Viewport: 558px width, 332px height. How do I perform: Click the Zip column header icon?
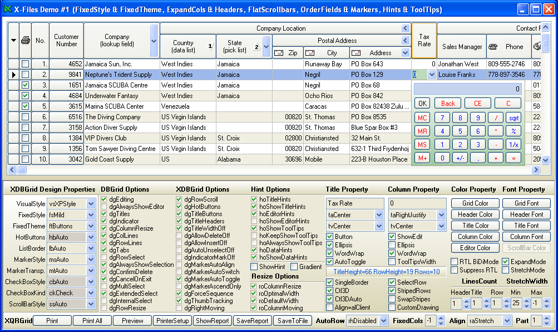pyautogui.click(x=279, y=53)
